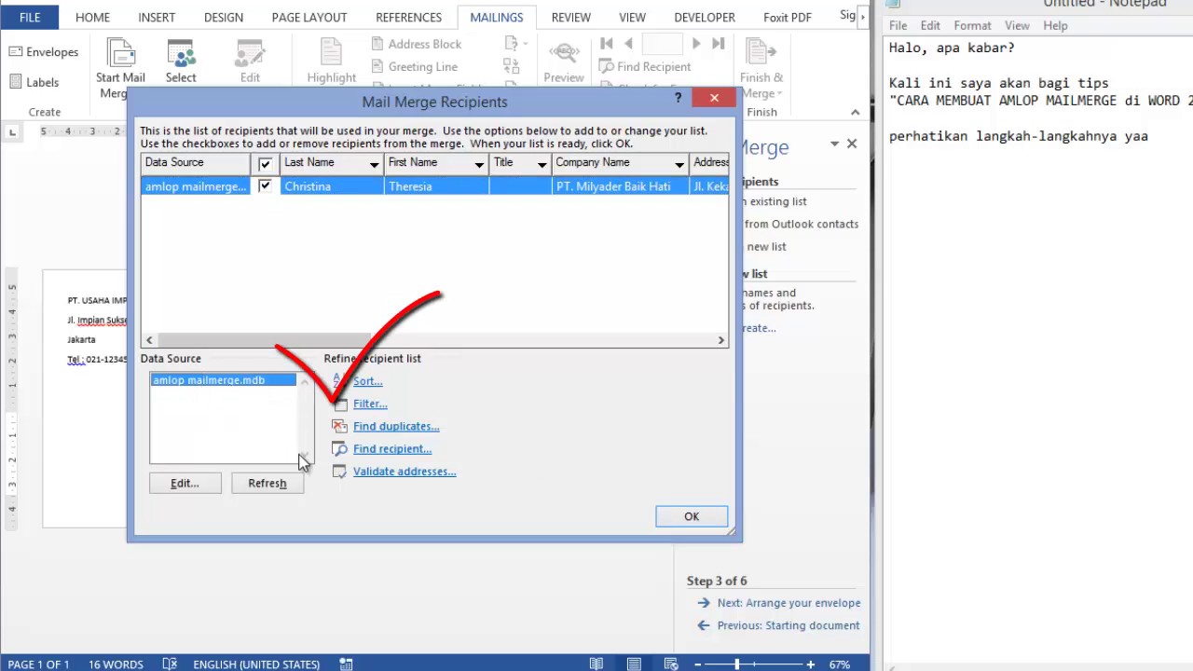Close the Mail Merge task pane
Image resolution: width=1193 pixels, height=671 pixels.
point(851,144)
